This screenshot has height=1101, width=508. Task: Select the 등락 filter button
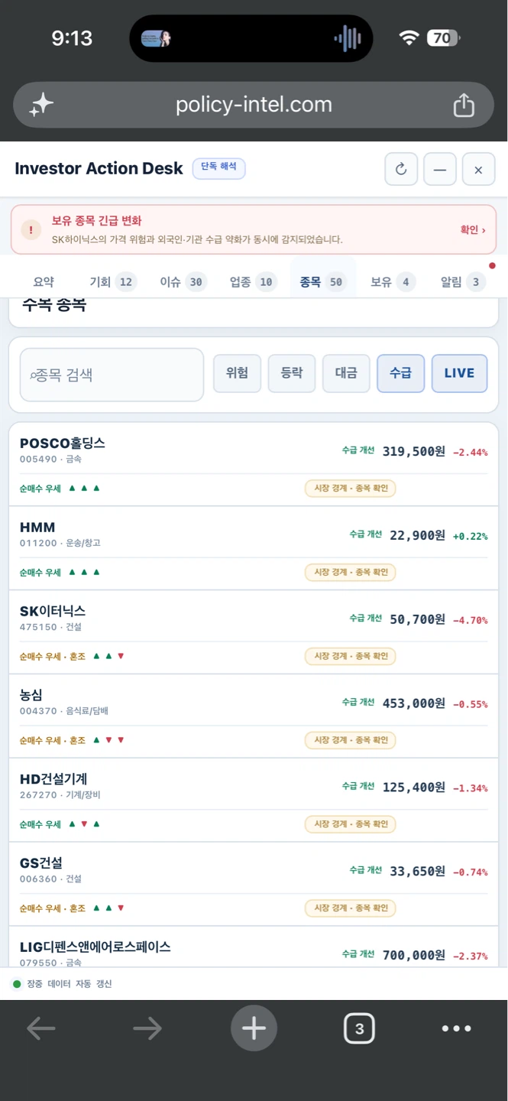[292, 373]
